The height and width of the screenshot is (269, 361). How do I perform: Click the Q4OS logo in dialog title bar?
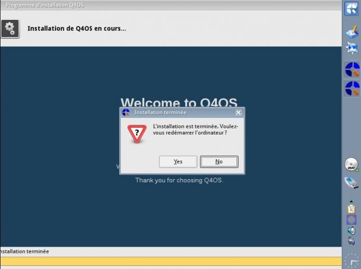pos(126,112)
